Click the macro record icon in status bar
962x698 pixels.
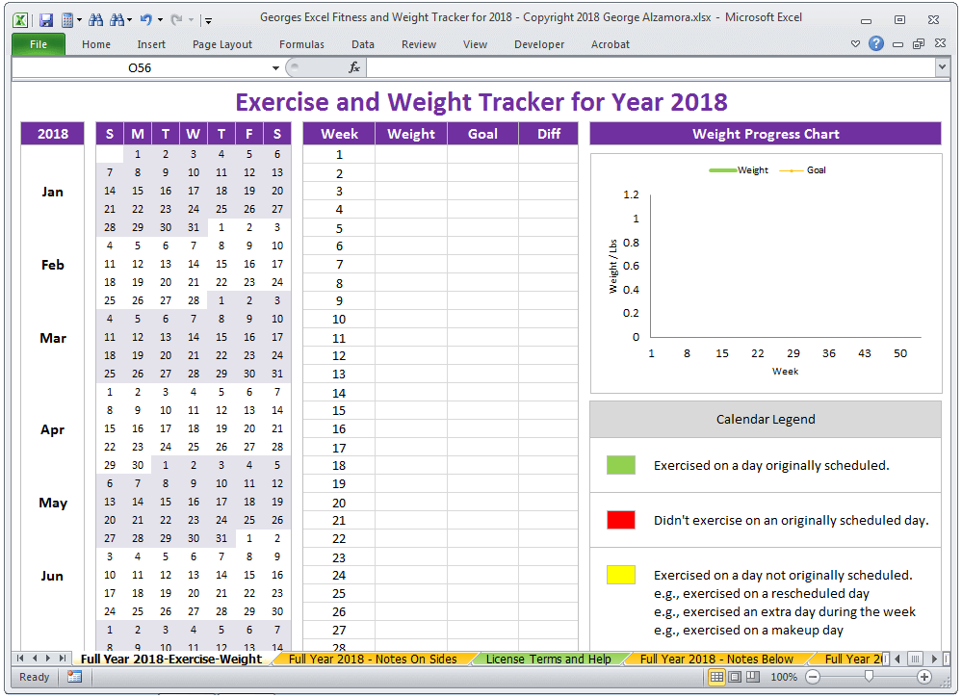75,677
